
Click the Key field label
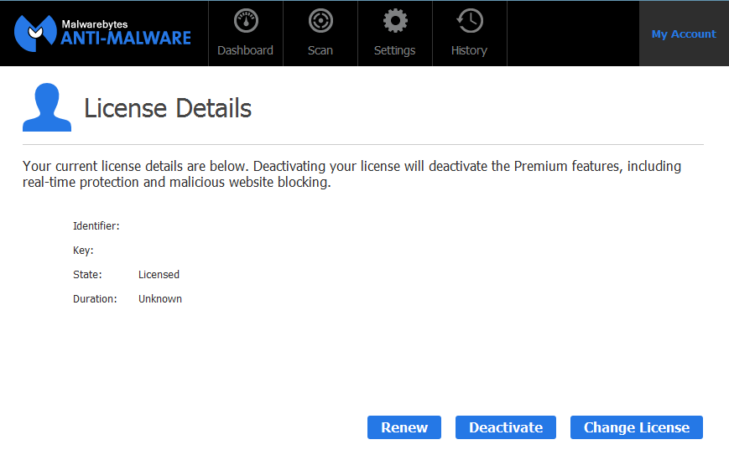pos(83,251)
